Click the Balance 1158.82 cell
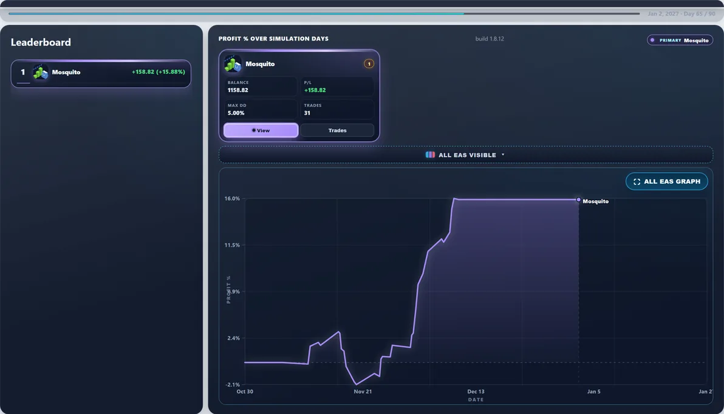The image size is (724, 414). 261,86
